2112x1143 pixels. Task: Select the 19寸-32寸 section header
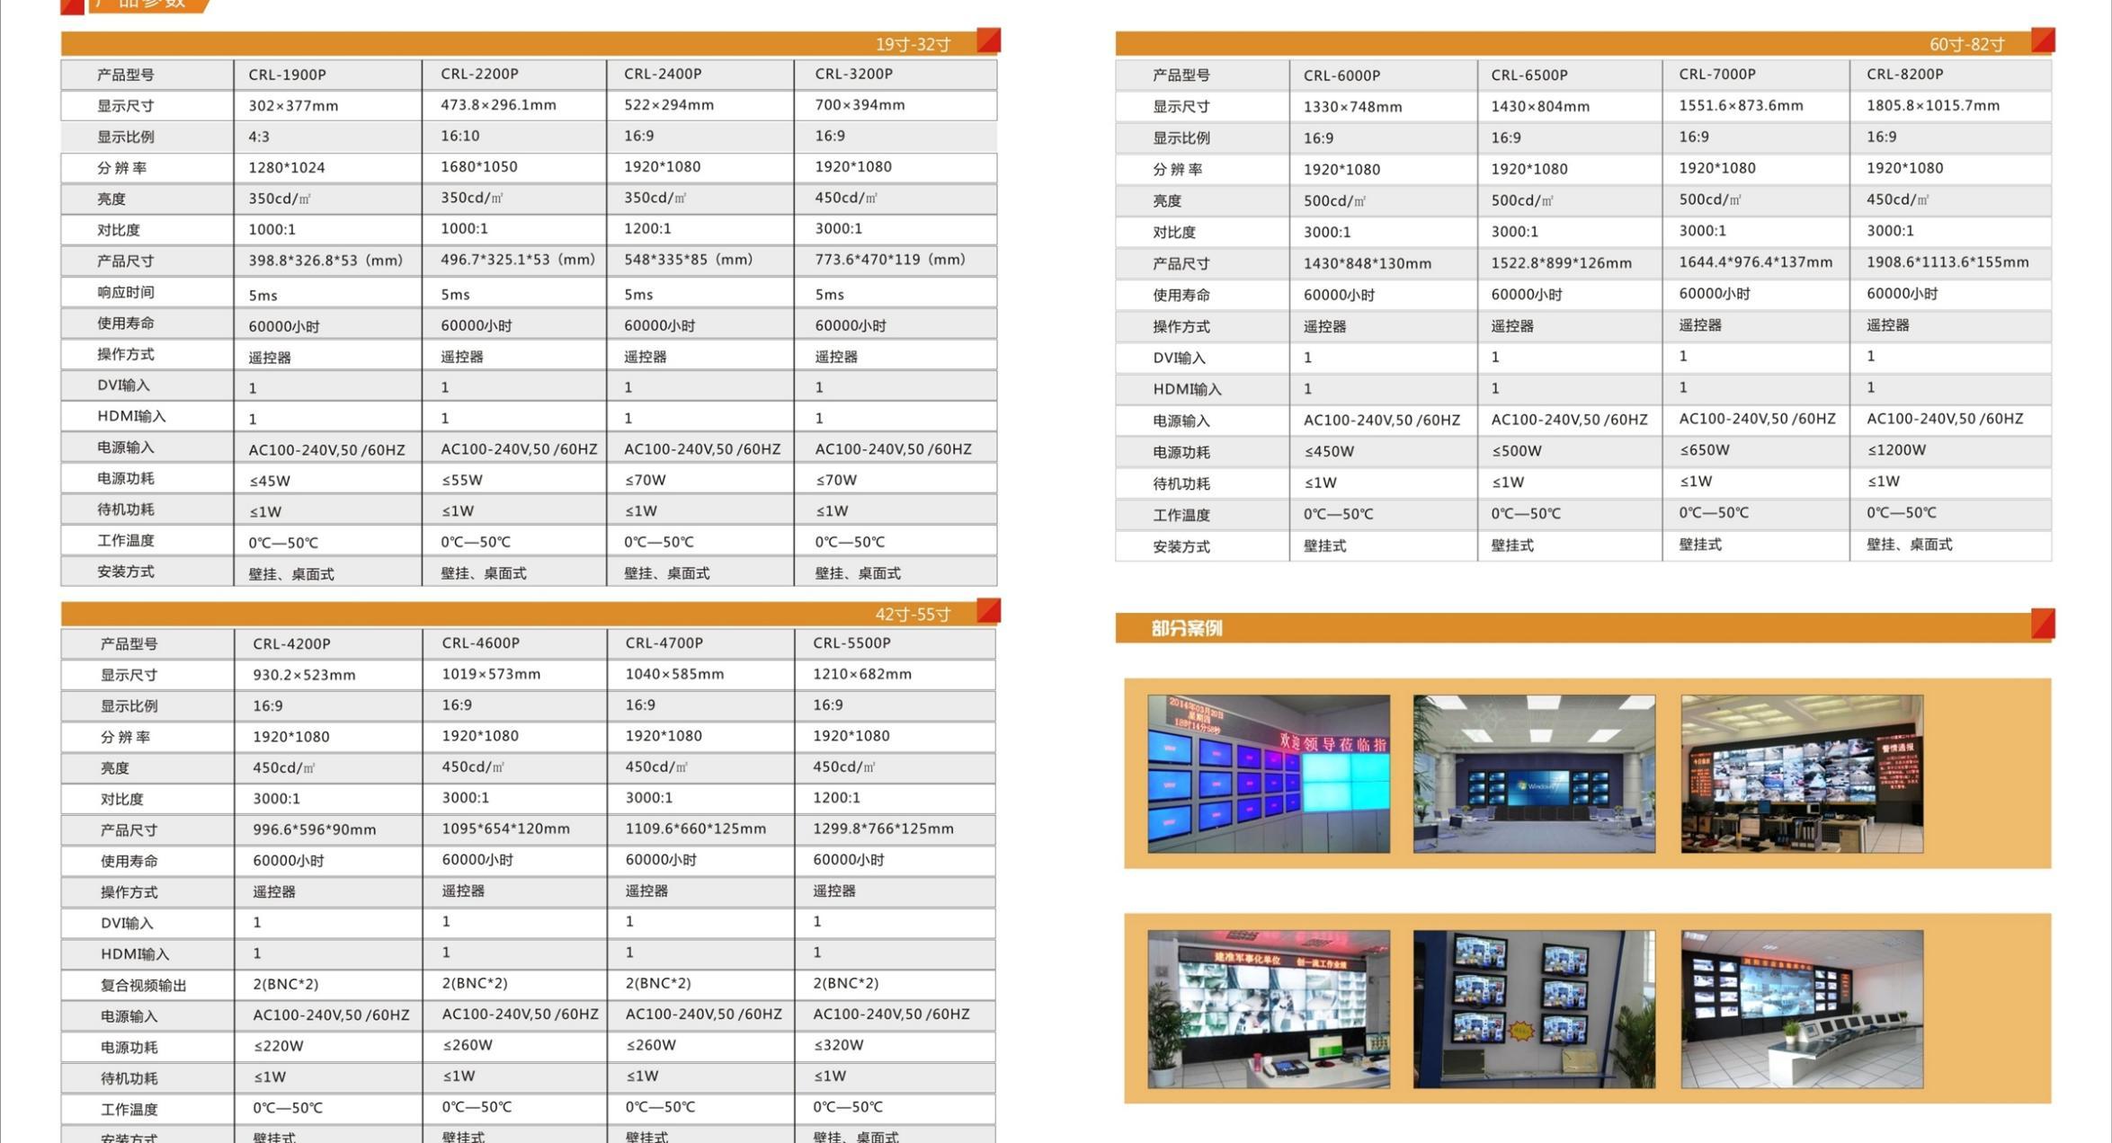(x=913, y=45)
